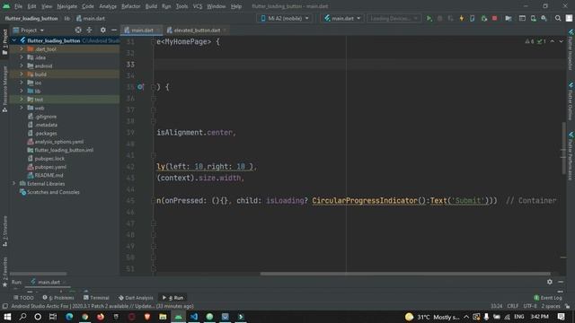Open Search Everywhere magnifier icon

click(x=558, y=18)
